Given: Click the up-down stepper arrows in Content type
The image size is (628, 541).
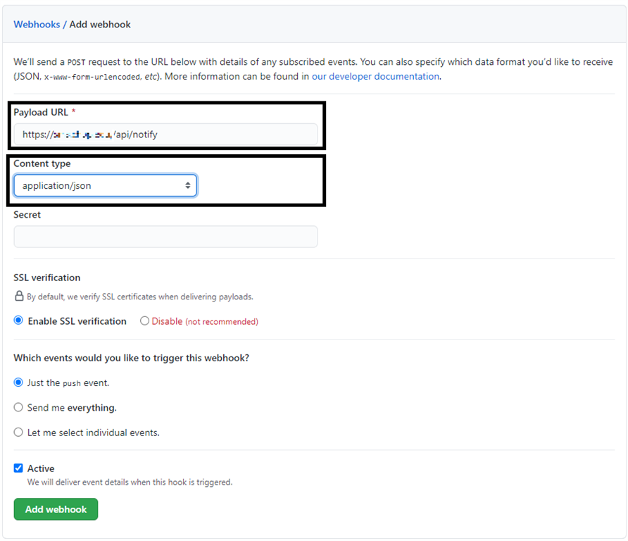Looking at the screenshot, I should click(x=188, y=185).
